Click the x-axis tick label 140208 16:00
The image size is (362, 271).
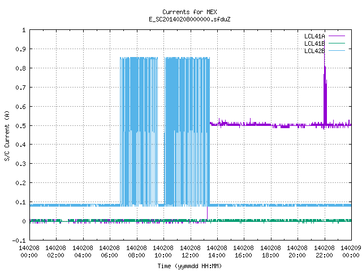pyautogui.click(x=243, y=252)
